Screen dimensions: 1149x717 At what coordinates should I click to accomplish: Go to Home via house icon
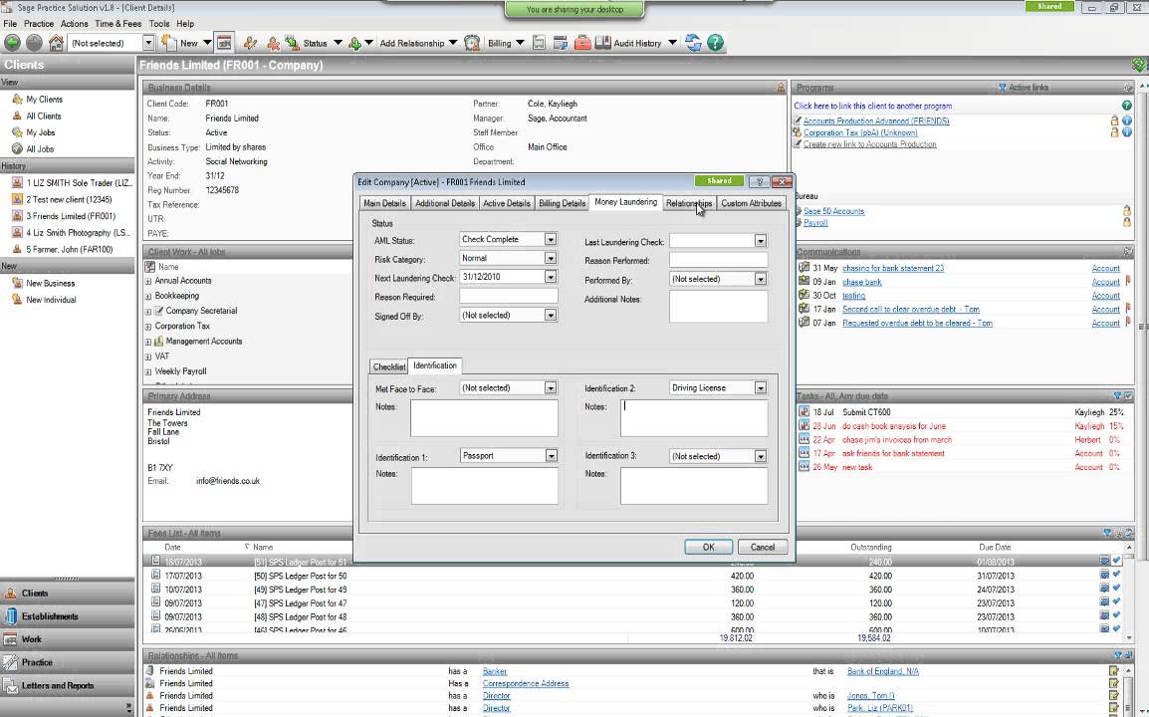(x=56, y=43)
